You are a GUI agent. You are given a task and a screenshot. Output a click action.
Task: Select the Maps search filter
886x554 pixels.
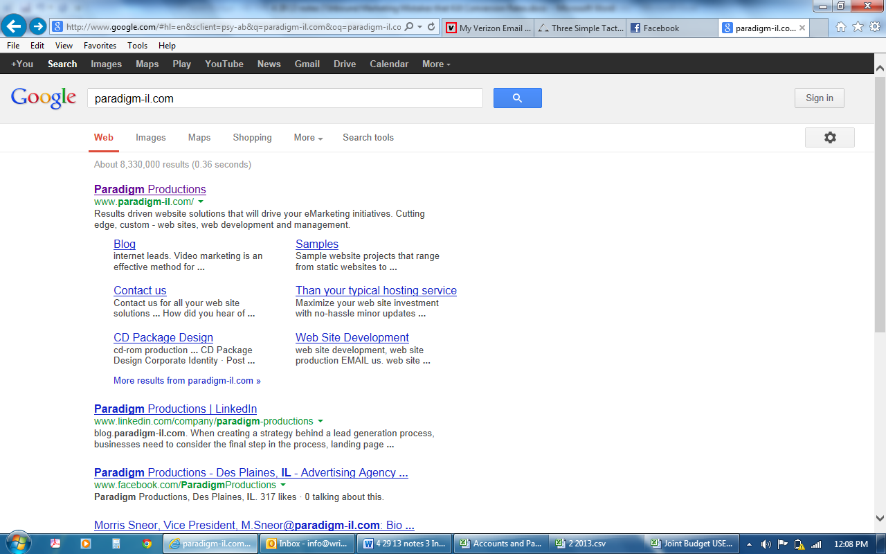[x=199, y=138]
